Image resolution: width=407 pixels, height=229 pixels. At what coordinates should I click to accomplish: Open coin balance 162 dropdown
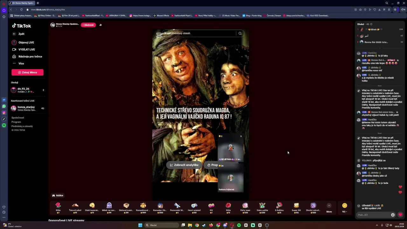click(345, 208)
